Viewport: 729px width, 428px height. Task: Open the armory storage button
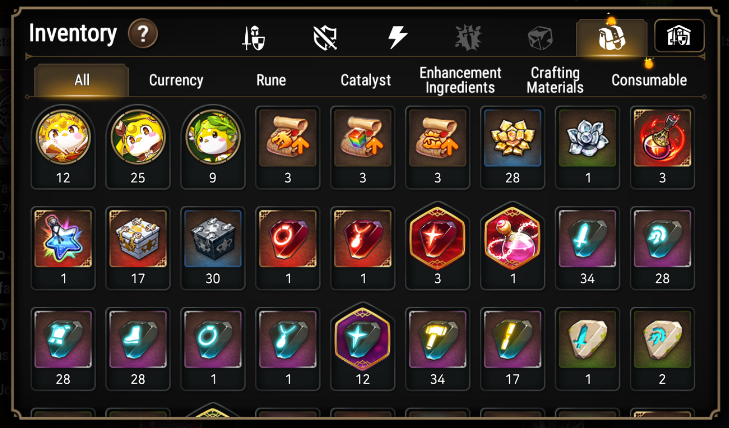pyautogui.click(x=679, y=36)
